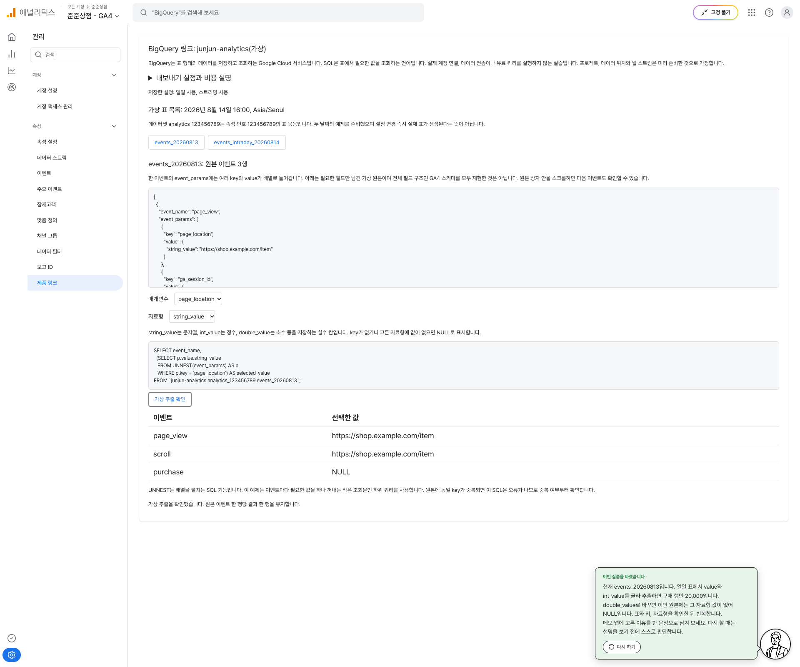800x667 pixels.
Task: Click the Analytics logo
Action: [31, 13]
